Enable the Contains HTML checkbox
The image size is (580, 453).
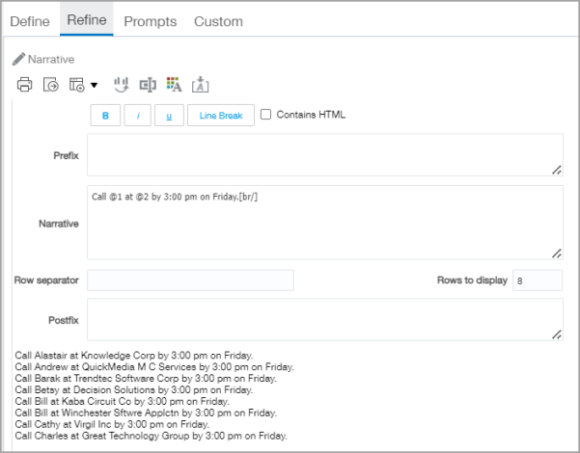tap(265, 115)
